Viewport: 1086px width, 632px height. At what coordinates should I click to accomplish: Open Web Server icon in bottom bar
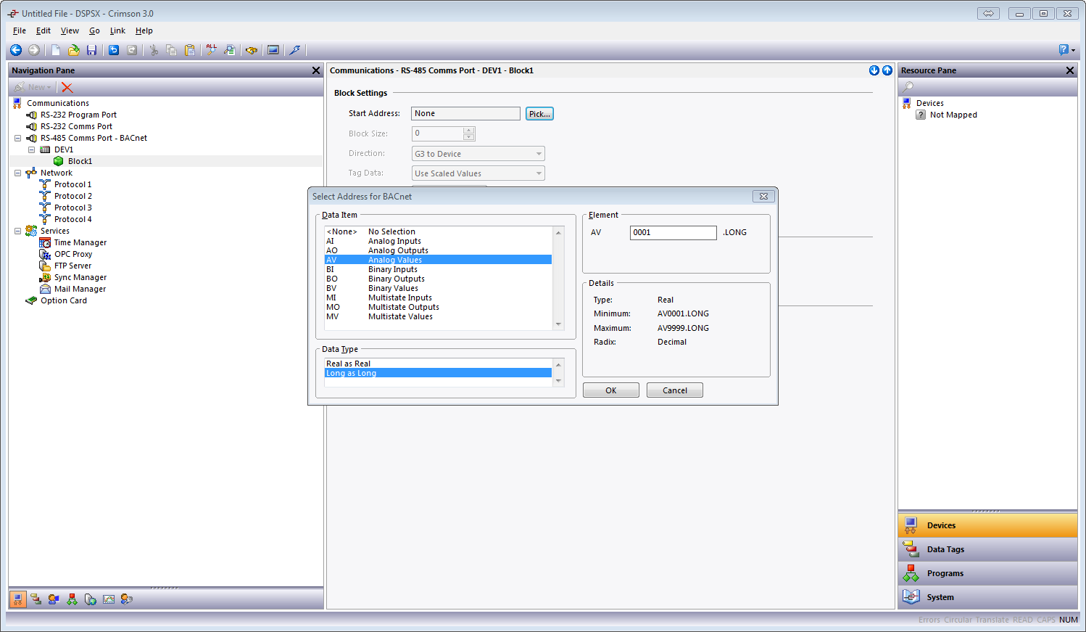(x=90, y=599)
